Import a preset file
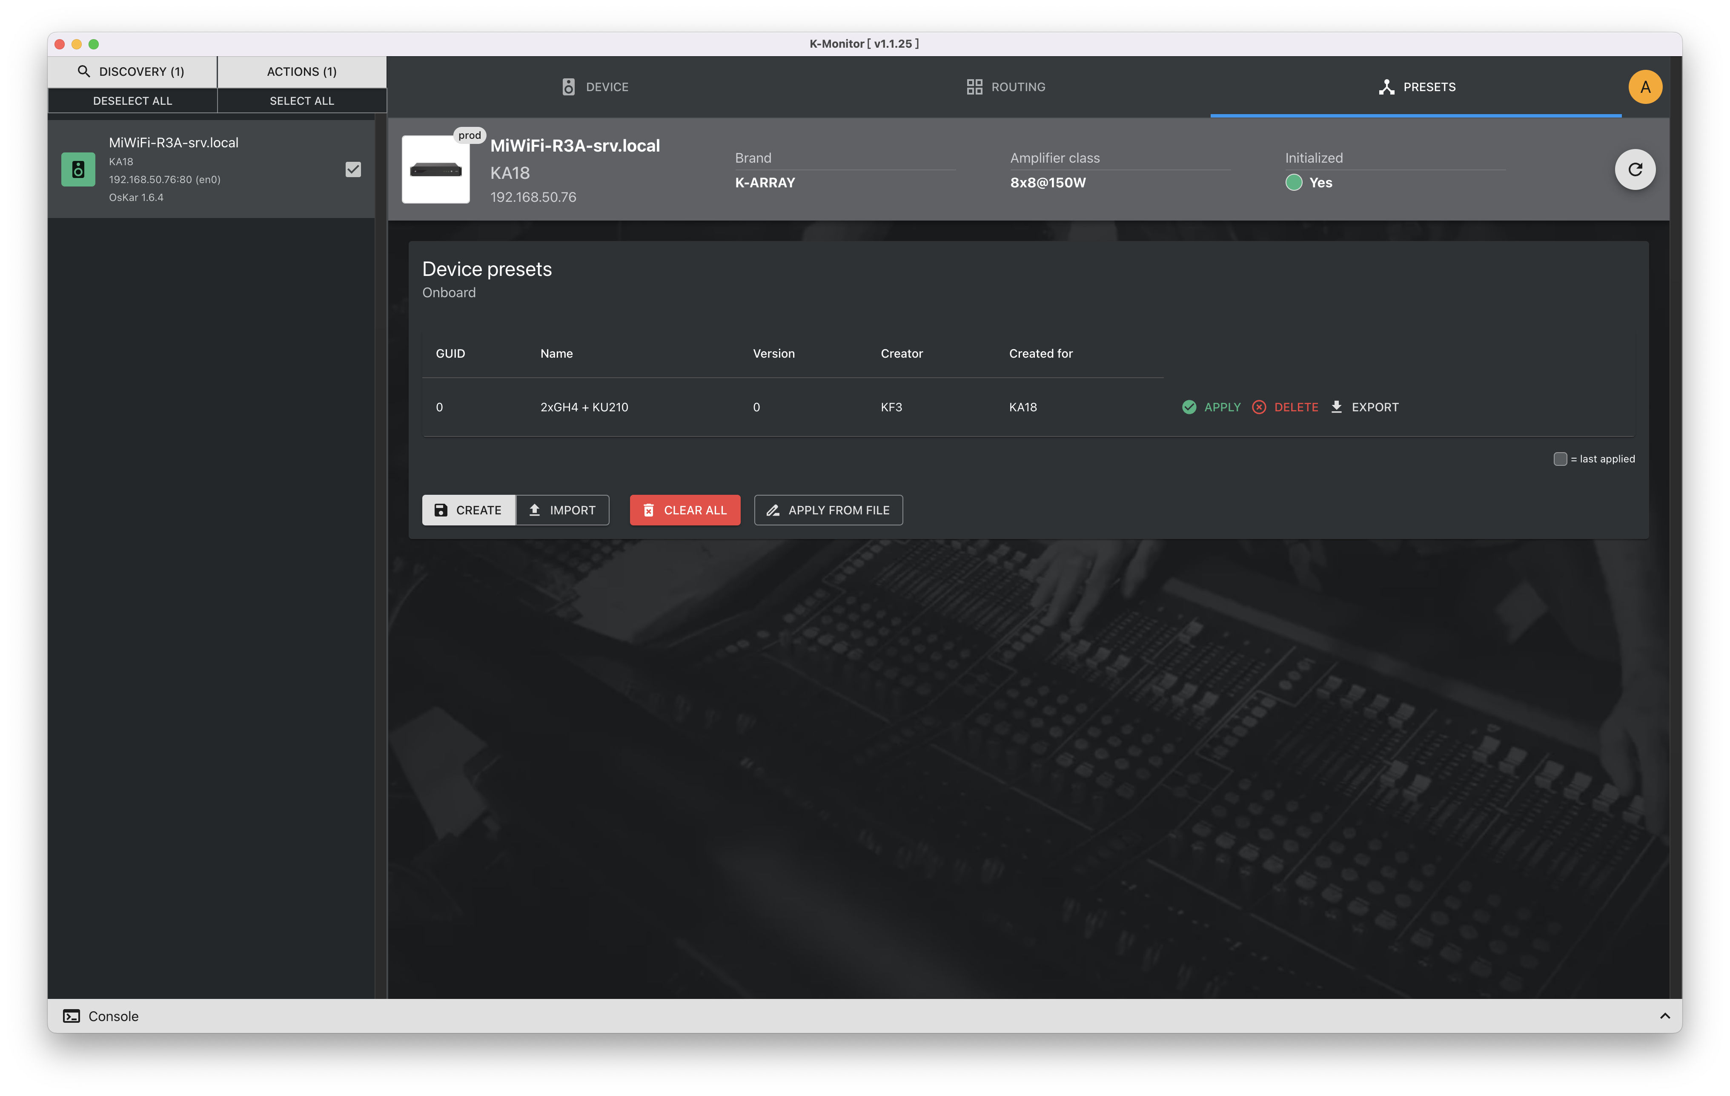Viewport: 1730px width, 1096px height. [x=562, y=510]
